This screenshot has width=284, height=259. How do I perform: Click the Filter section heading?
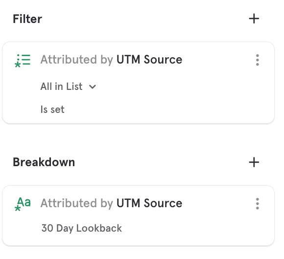(x=27, y=19)
